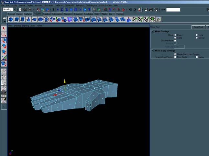209x156 pixels.
Task: Create a polygon cone from the shelf
Action: pos(28,19)
